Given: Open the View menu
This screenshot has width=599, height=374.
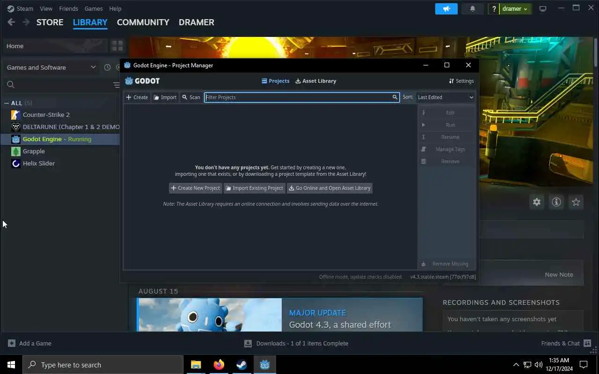Looking at the screenshot, I should click(x=46, y=8).
